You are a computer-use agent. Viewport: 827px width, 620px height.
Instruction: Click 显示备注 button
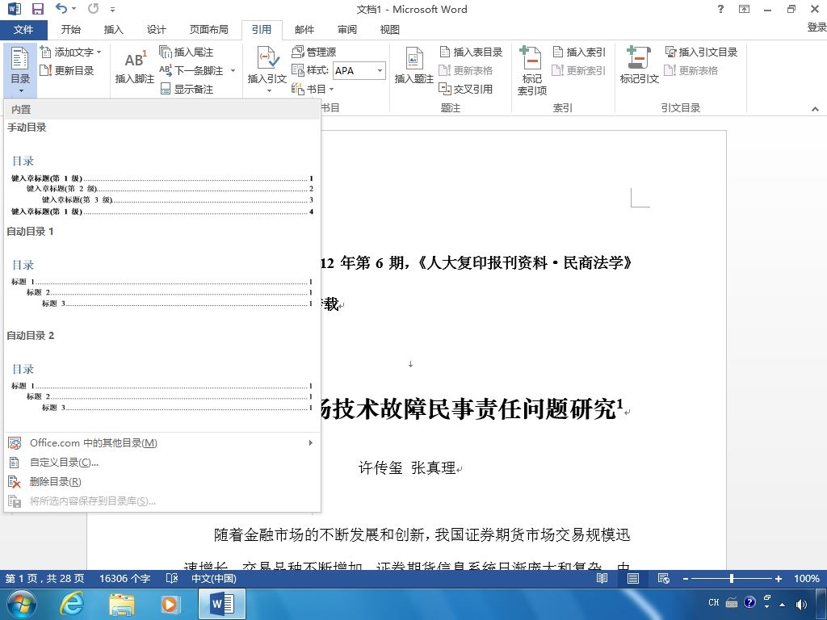click(187, 89)
